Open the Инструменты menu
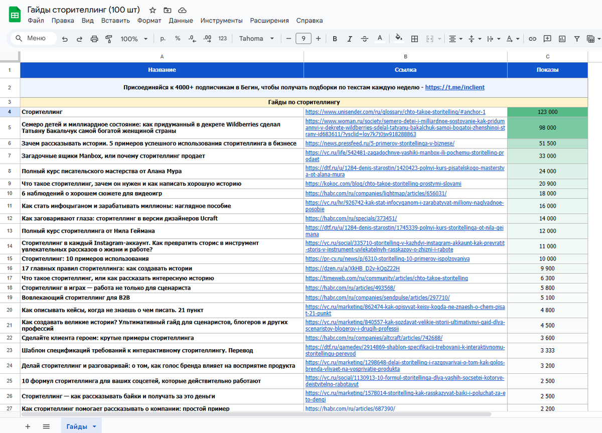The image size is (602, 433). 221,21
